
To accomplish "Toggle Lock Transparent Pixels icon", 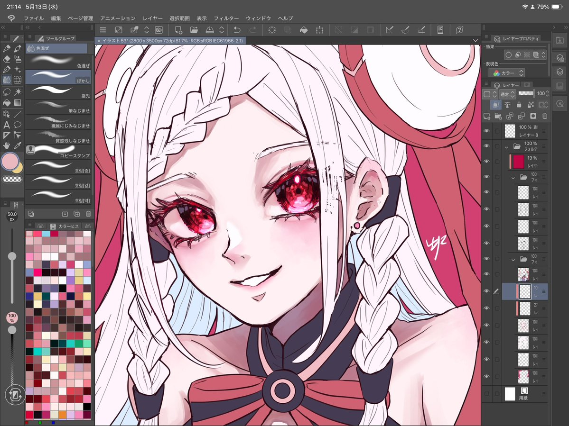I will 531,105.
